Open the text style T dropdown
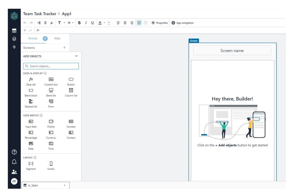Image resolution: width=286 pixels, height=194 pixels. pyautogui.click(x=61, y=23)
